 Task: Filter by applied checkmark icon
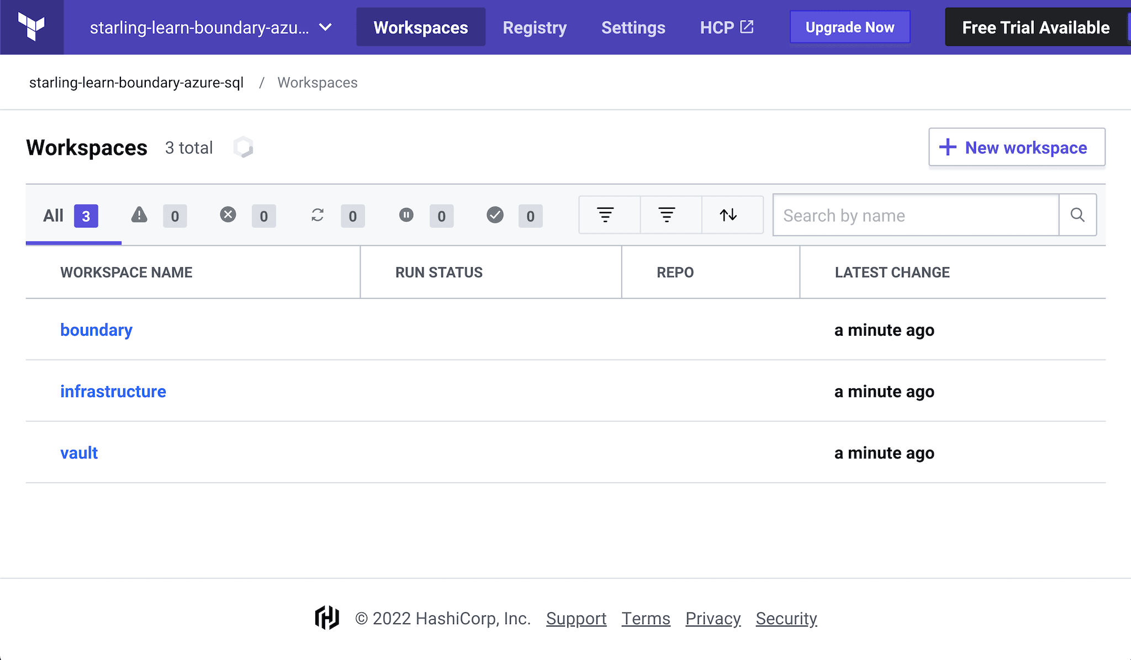[x=495, y=215]
